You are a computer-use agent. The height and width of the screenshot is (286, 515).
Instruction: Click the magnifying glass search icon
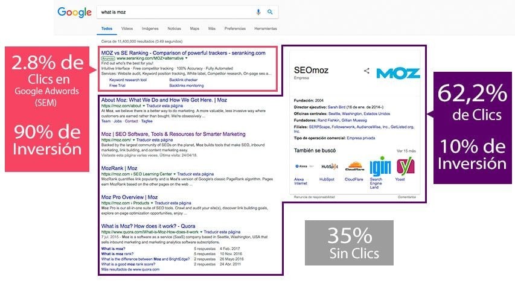click(x=270, y=11)
